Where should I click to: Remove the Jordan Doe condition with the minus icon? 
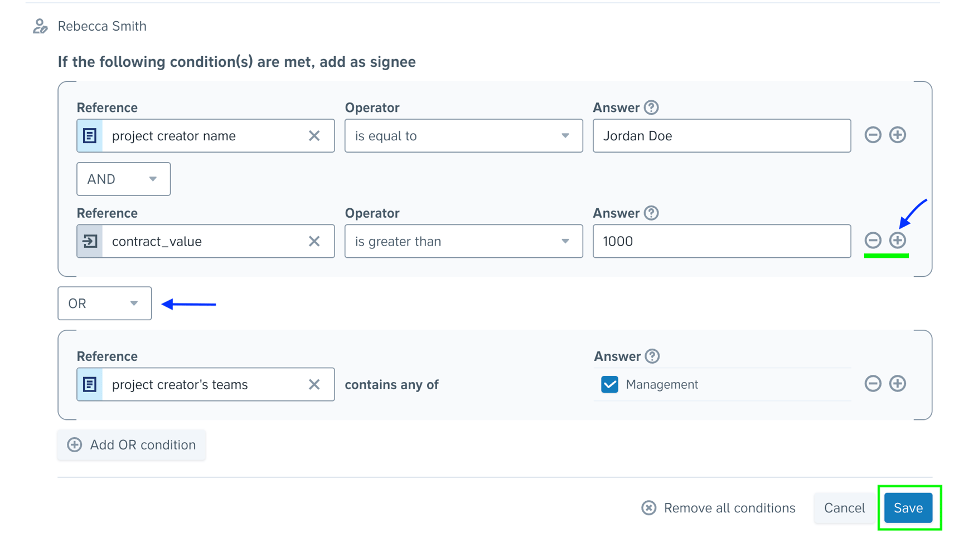[x=873, y=135]
